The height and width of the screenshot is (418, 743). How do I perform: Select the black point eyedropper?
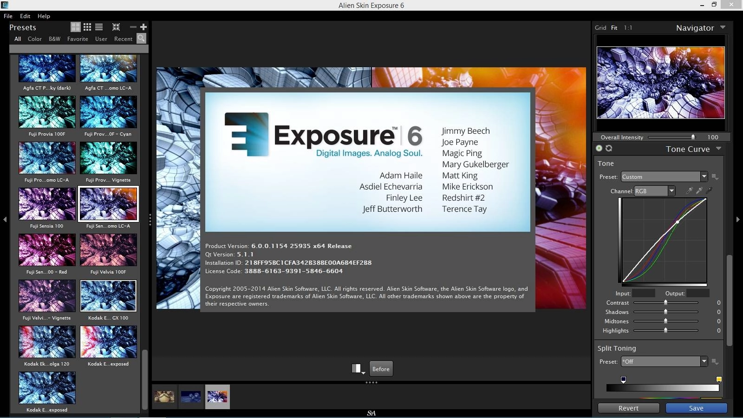pyautogui.click(x=709, y=190)
